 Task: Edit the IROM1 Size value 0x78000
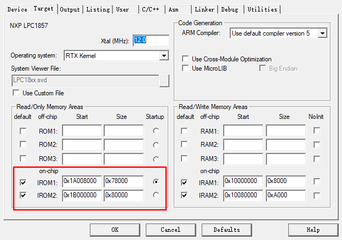[x=124, y=181]
